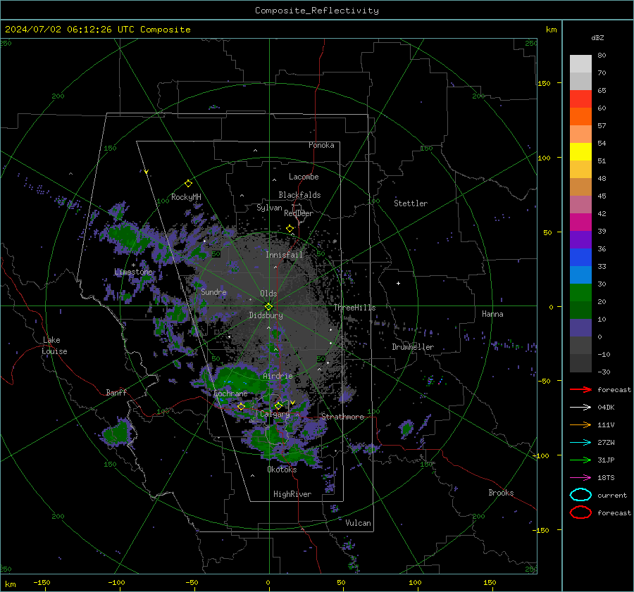The width and height of the screenshot is (634, 592).
Task: Click the Strathmore label
Action: coord(343,417)
